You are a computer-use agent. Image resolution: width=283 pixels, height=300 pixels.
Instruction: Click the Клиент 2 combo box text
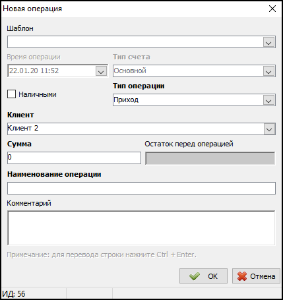(x=23, y=128)
